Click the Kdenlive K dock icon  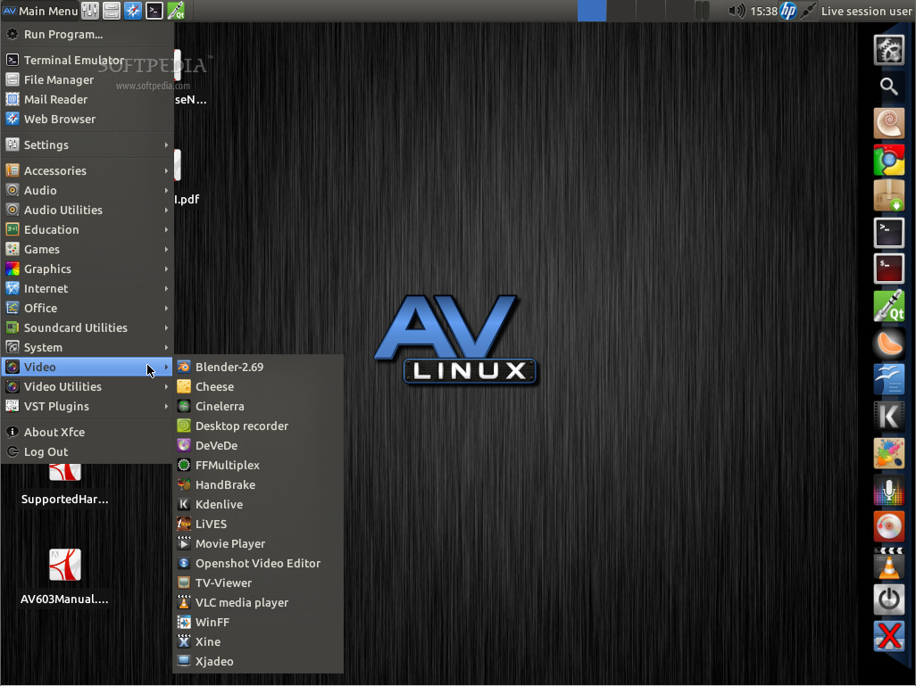pos(889,417)
